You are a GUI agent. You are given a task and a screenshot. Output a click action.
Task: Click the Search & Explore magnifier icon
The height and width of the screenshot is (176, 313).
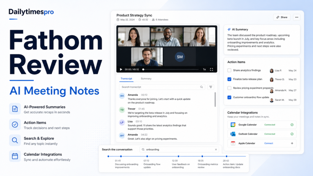(15, 140)
